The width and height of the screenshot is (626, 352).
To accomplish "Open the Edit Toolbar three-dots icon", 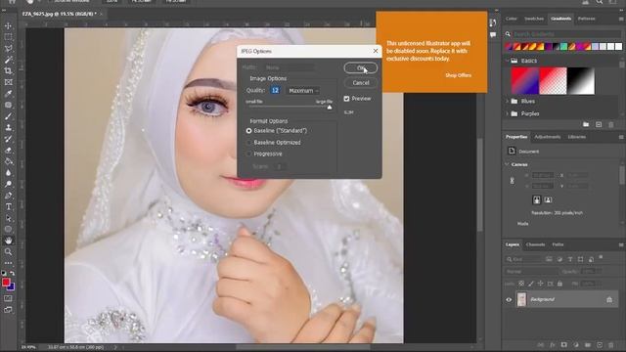I will click(x=8, y=263).
